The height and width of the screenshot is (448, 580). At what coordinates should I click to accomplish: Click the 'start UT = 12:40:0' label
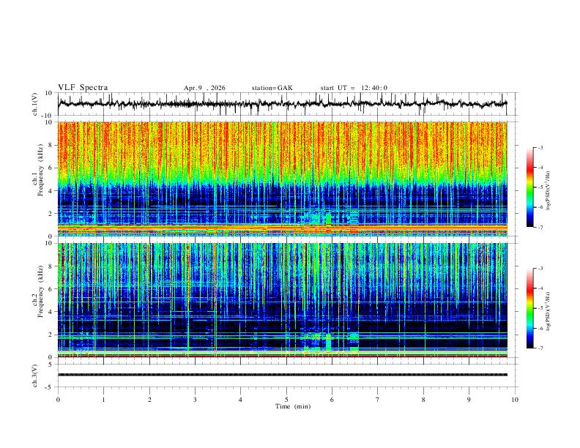click(354, 88)
